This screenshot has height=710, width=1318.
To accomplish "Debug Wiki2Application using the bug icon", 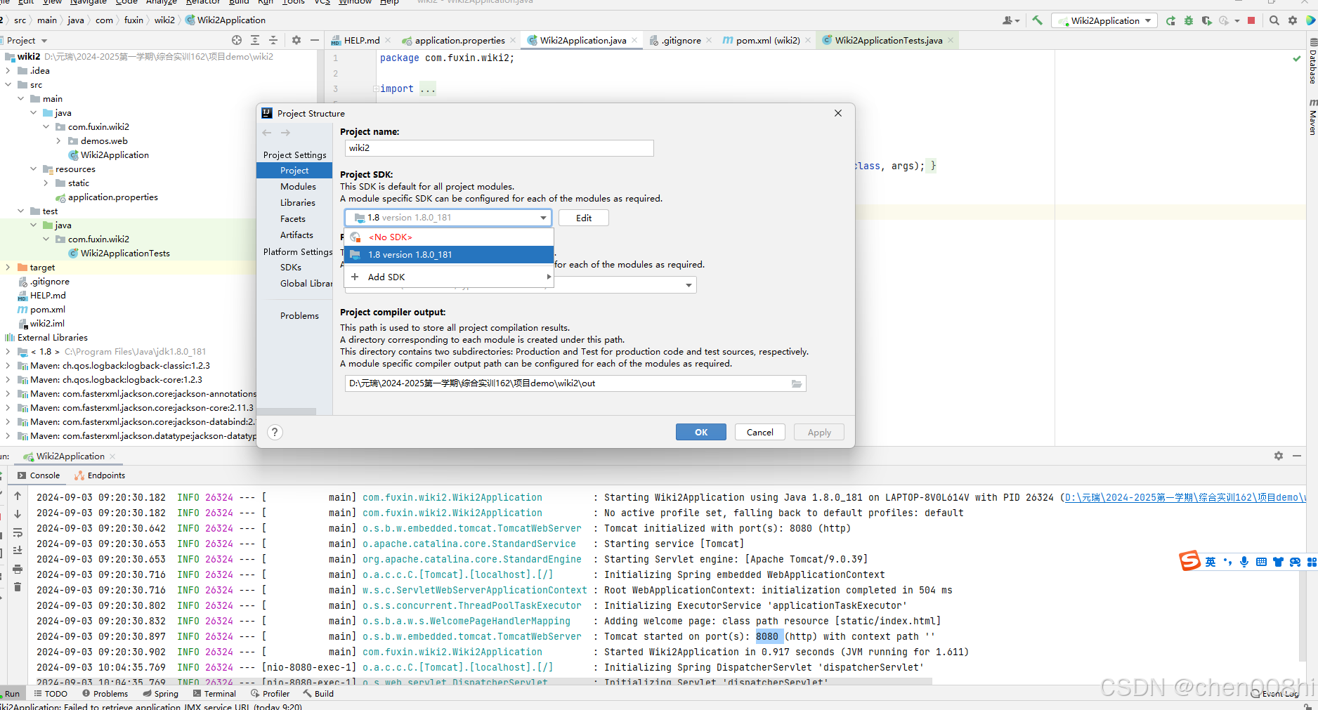I will tap(1188, 20).
